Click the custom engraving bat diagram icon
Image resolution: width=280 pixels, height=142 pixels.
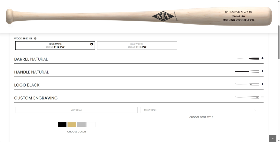tap(247, 97)
